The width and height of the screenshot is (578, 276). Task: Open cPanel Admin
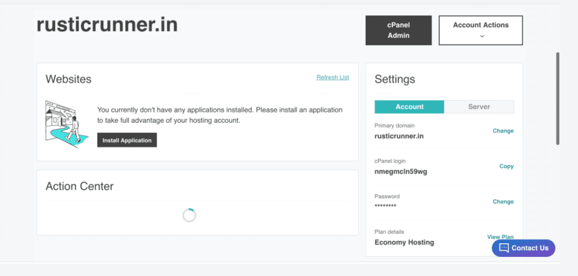click(x=399, y=30)
